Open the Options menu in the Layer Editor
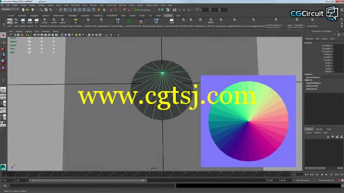The height and width of the screenshot is (193, 344). point(317,132)
